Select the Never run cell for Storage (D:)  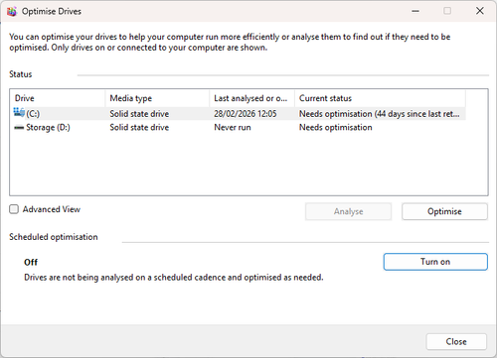(x=233, y=127)
